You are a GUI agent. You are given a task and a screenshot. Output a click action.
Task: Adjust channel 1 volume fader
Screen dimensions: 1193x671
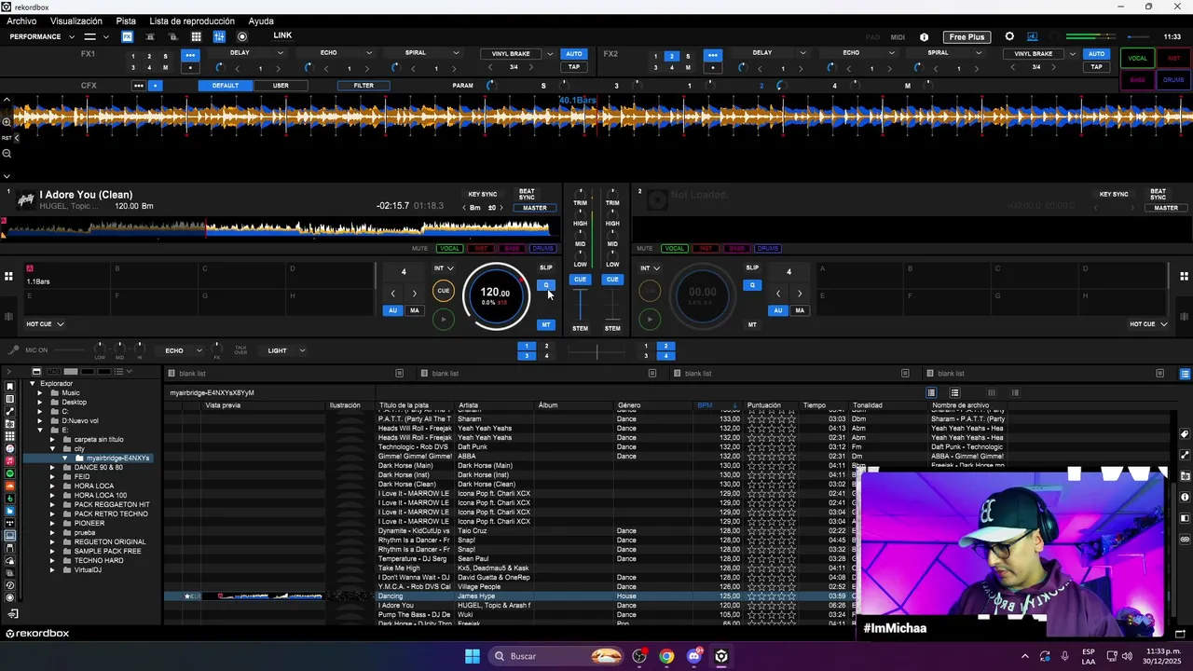581,305
